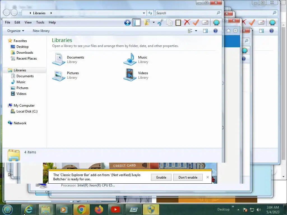Click the Email envelope toolbar icon

[x=205, y=22]
